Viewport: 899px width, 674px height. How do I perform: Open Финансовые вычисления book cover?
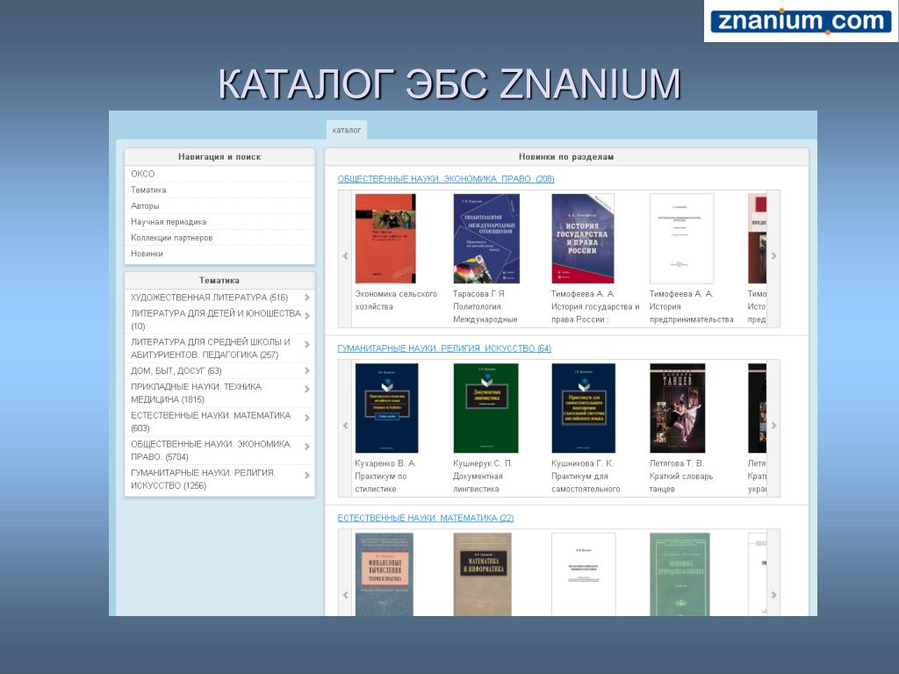click(385, 574)
